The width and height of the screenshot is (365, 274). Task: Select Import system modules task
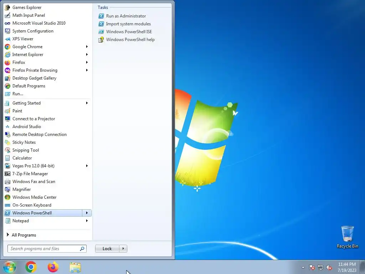124,24
